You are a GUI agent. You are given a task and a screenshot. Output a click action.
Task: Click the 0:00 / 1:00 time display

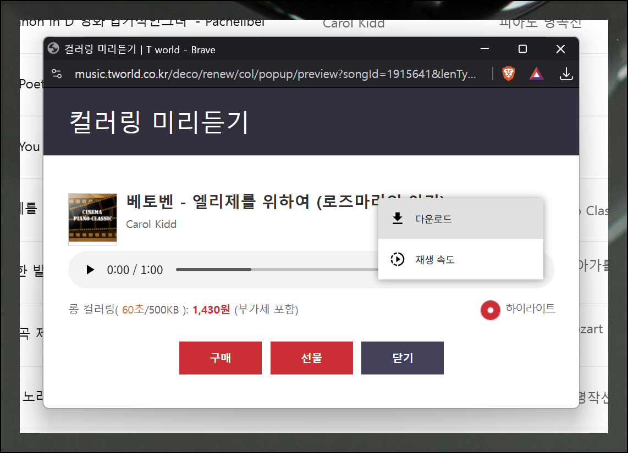coord(135,270)
